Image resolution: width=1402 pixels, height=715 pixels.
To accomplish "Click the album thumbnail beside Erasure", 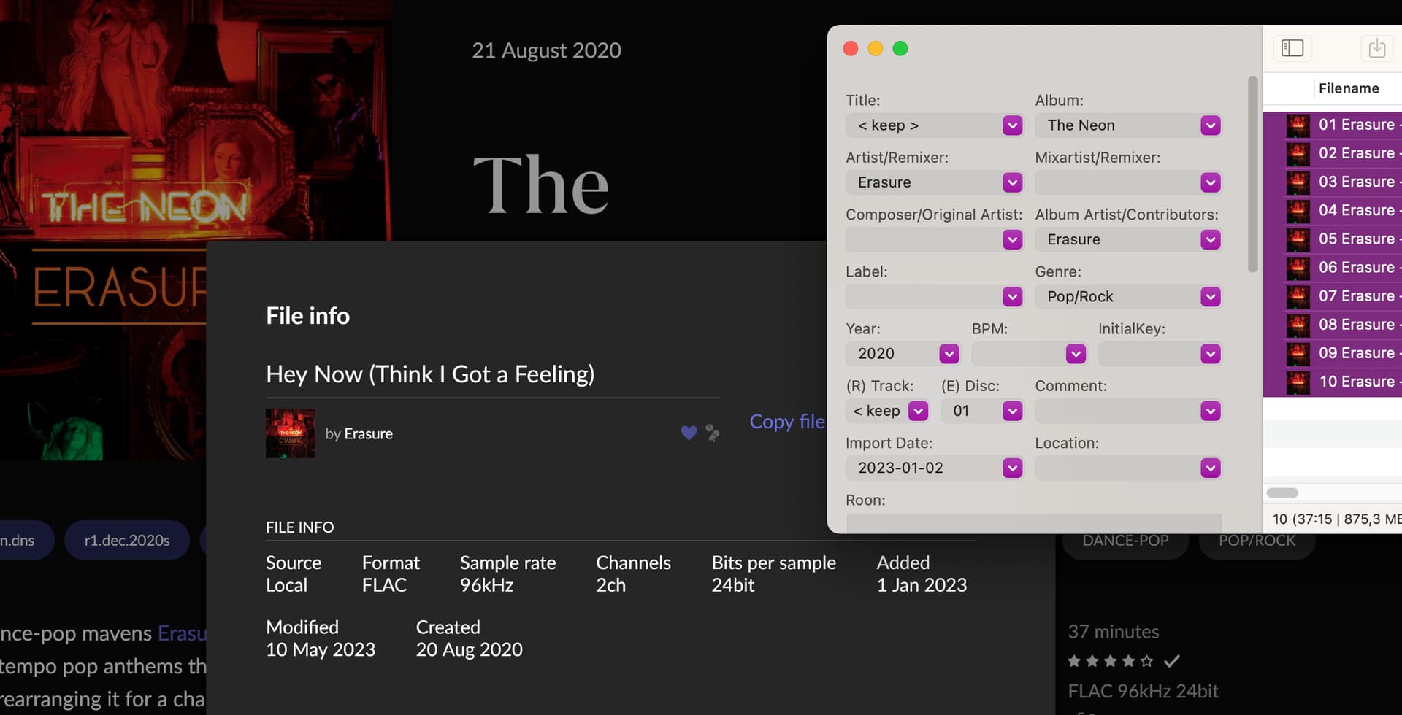I will 291,433.
